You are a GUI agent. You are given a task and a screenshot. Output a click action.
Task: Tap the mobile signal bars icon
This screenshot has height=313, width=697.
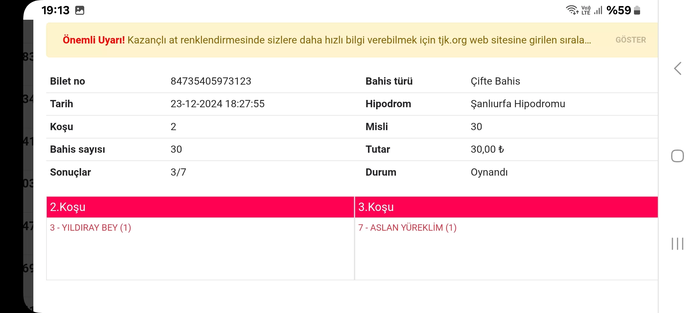coord(598,10)
